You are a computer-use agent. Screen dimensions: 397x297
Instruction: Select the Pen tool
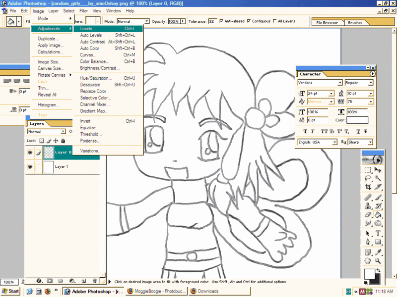(x=368, y=242)
